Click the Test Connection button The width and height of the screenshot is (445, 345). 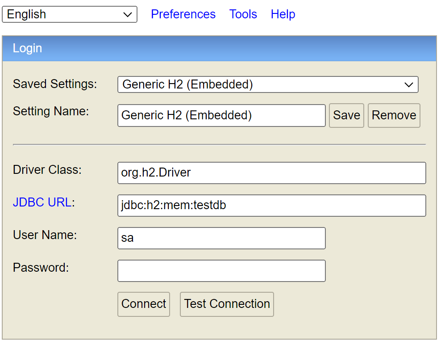click(227, 304)
